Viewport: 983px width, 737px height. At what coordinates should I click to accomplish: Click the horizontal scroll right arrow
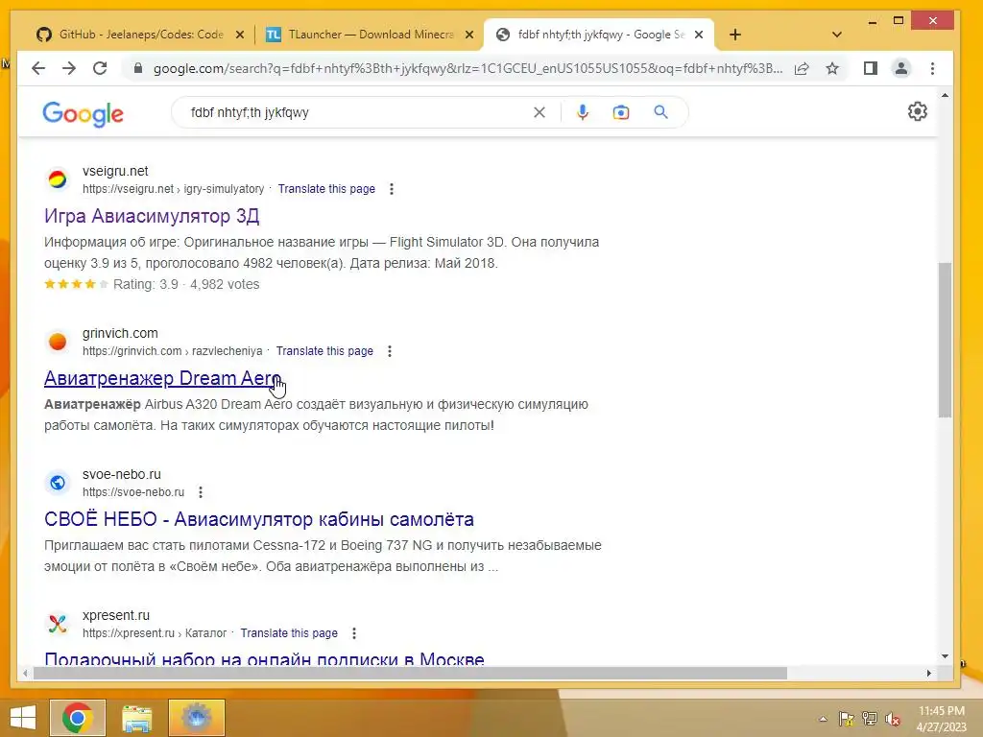point(929,673)
